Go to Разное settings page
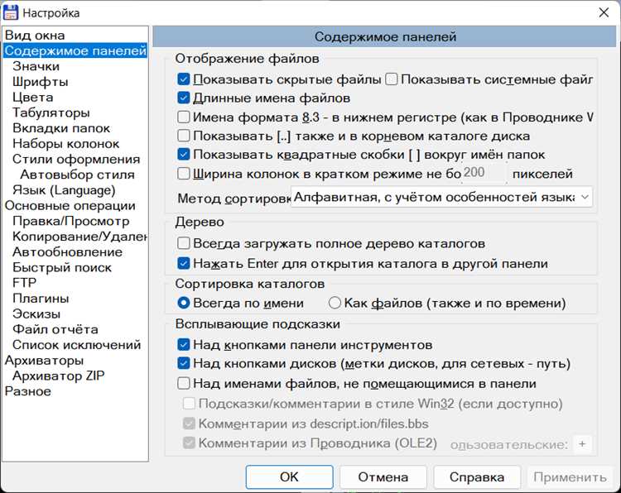621x493 pixels. pos(27,391)
